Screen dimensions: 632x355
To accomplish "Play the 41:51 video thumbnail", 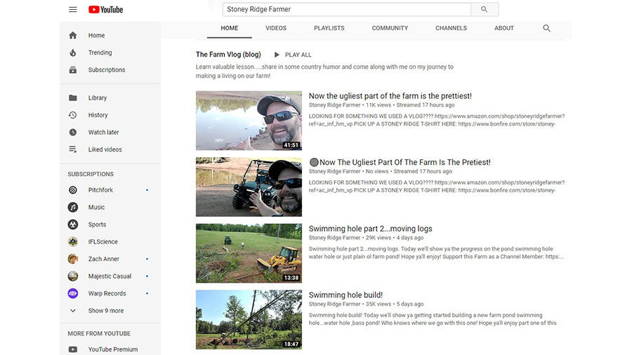I will (x=249, y=121).
